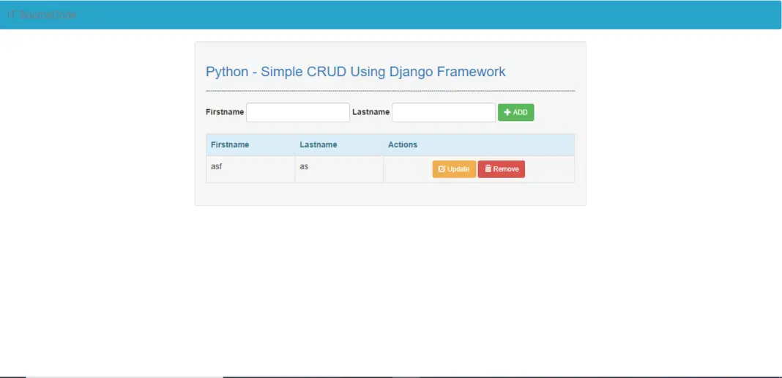Click the trash can icon on Remove

coord(488,169)
